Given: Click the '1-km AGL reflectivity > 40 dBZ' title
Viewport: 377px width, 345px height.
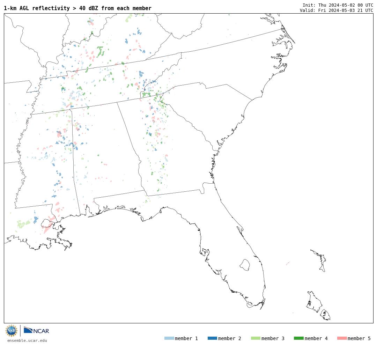Looking at the screenshot, I should [77, 8].
